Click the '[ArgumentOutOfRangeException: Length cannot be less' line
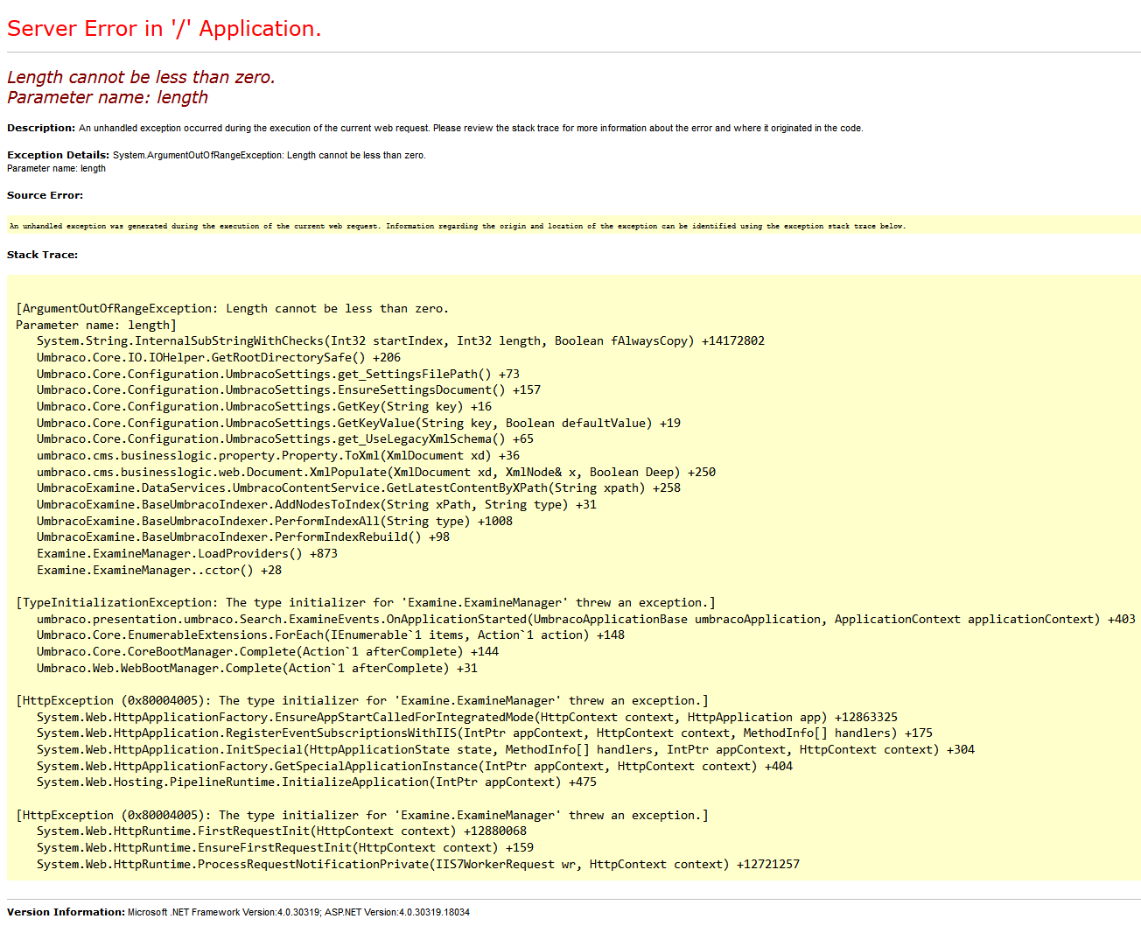Screen dimensions: 1141x926 (x=232, y=308)
